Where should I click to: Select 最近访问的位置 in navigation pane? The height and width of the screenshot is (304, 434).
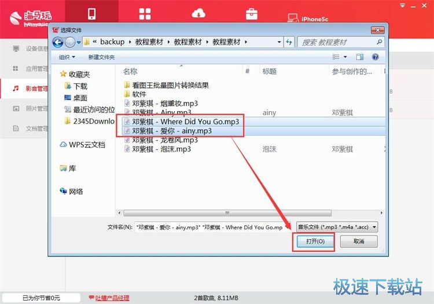[x=89, y=109]
